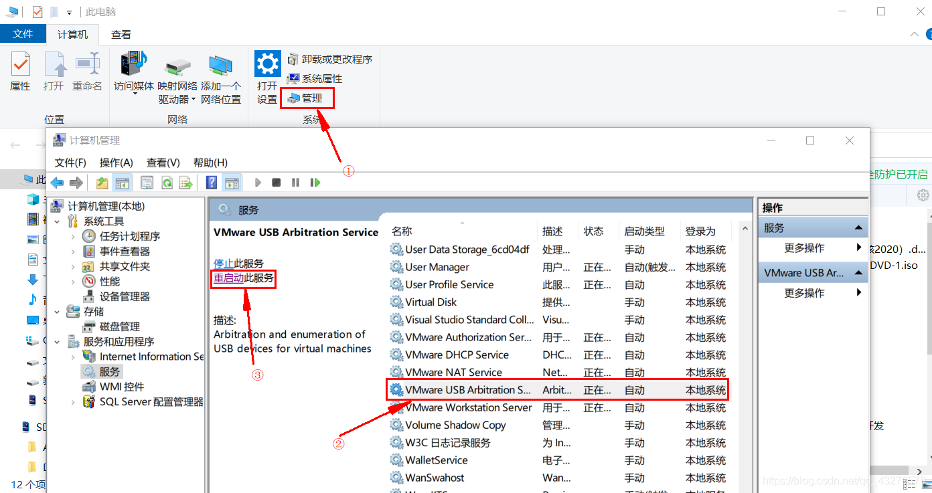Open 更多操作 submenu under 服务
This screenshot has width=932, height=493.
(813, 248)
